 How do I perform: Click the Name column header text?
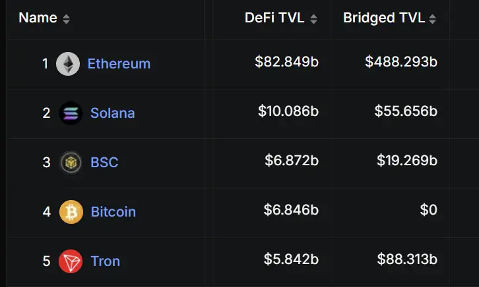coord(38,18)
